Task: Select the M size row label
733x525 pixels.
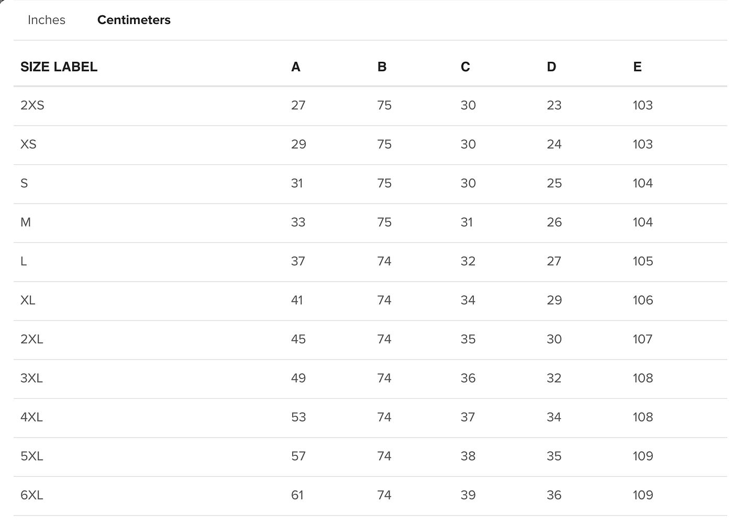Action: pyautogui.click(x=26, y=222)
